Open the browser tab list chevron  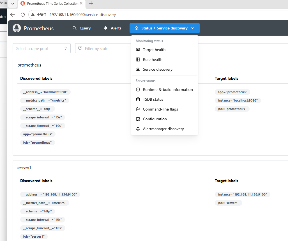point(13,3)
